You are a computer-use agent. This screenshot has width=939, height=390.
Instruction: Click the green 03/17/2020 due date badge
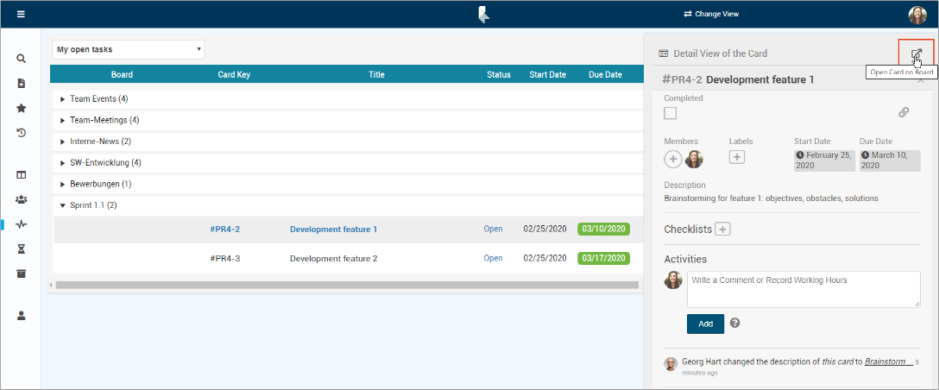pyautogui.click(x=604, y=258)
